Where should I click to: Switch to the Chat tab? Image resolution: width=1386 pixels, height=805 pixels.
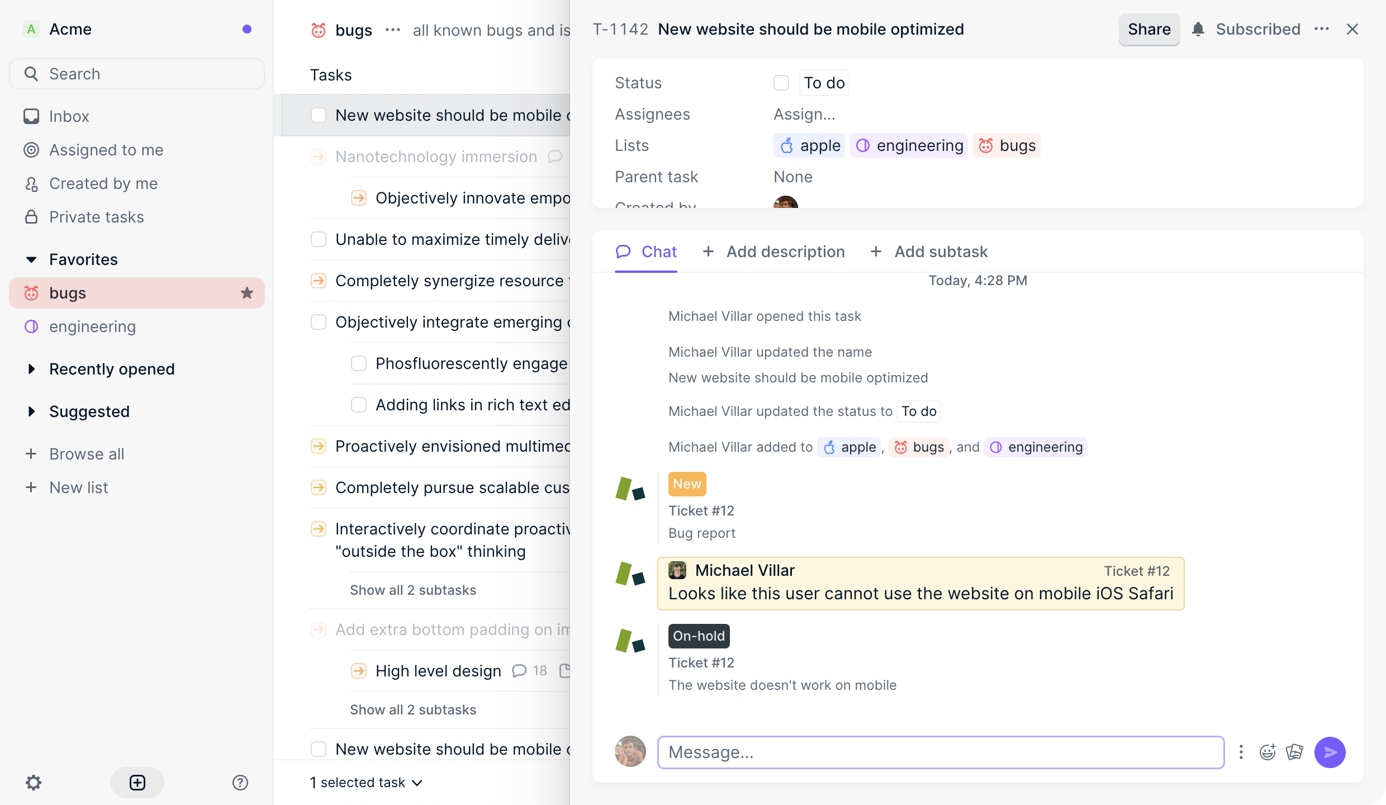646,252
